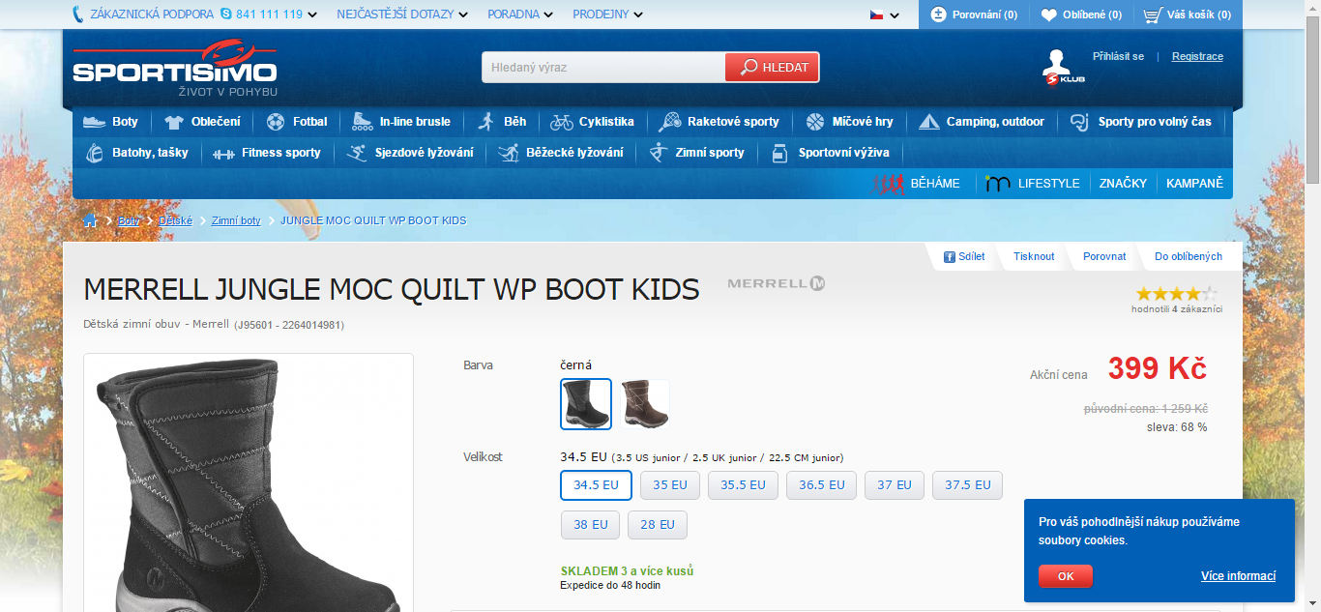The image size is (1321, 612).
Task: Click the racket icon beside Raketové sporty
Action: coord(669,122)
